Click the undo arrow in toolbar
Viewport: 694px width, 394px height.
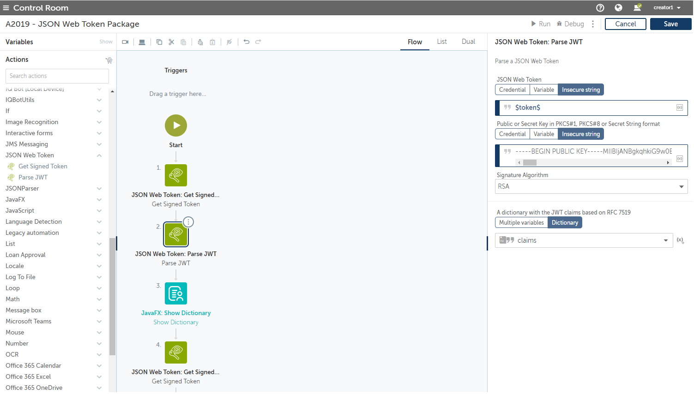pos(247,42)
